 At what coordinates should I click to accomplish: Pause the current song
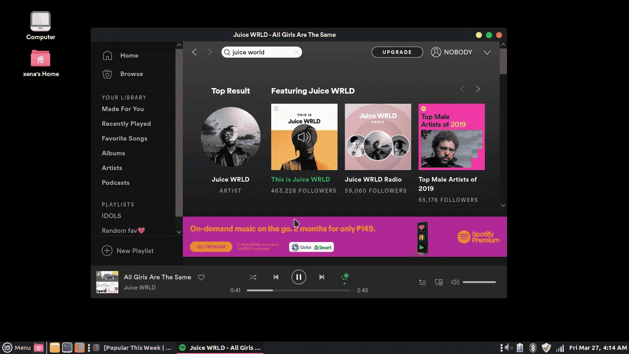tap(299, 277)
